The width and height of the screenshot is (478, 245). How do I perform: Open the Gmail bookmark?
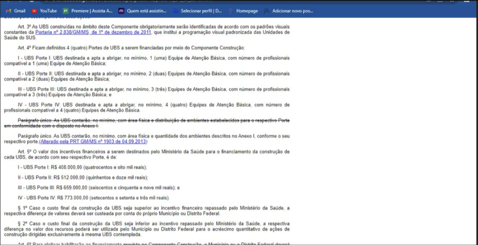(16, 11)
